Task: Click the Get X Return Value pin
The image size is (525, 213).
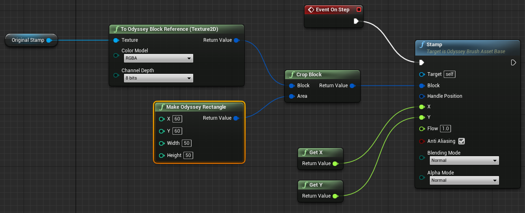Action: point(335,164)
